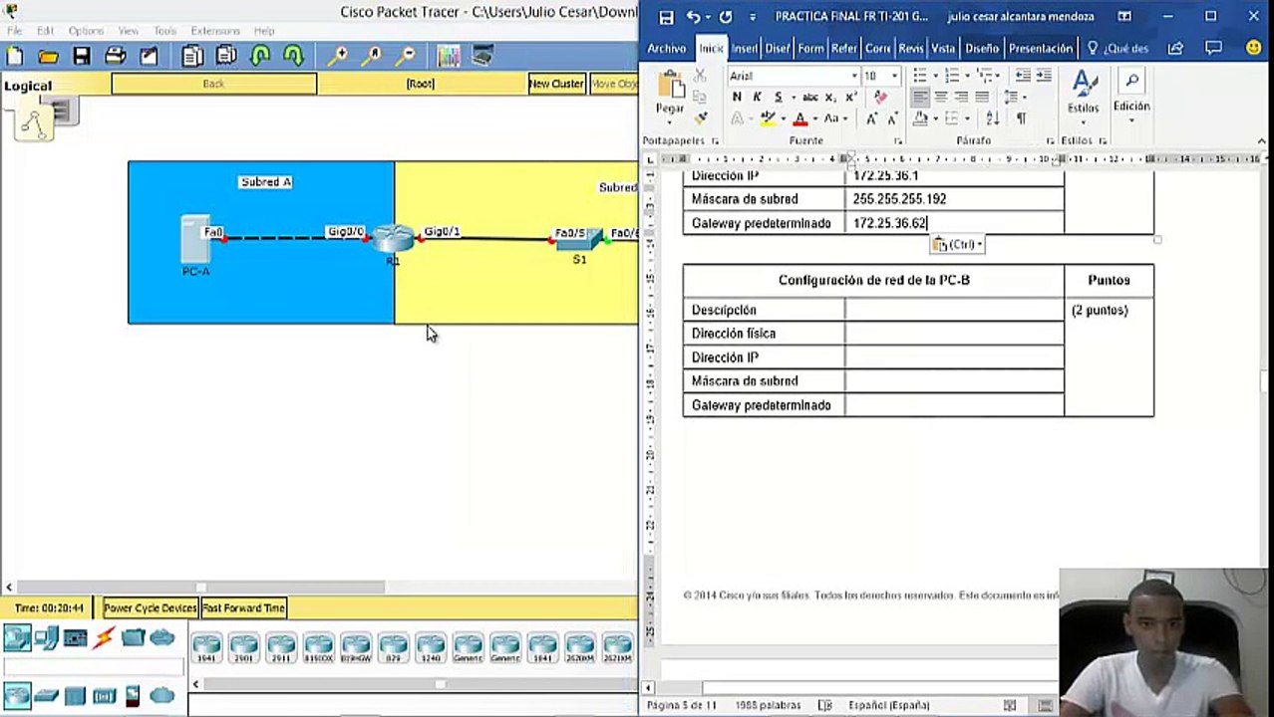Open Pegar paste options arrow
This screenshot has height=717, width=1274.
point(670,120)
